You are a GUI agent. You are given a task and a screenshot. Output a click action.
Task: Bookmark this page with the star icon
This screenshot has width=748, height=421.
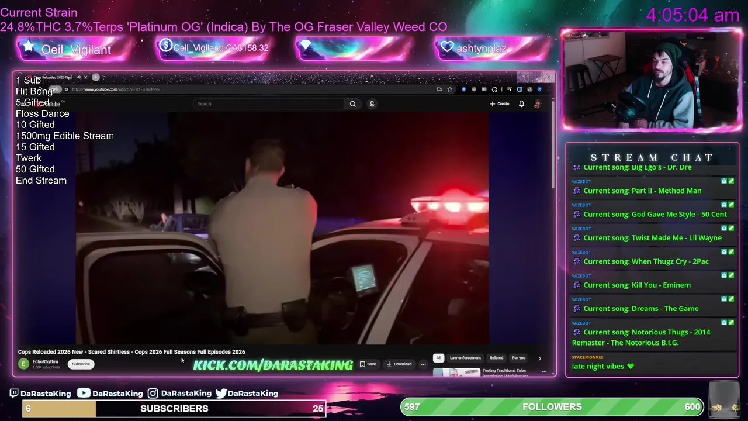coord(449,89)
